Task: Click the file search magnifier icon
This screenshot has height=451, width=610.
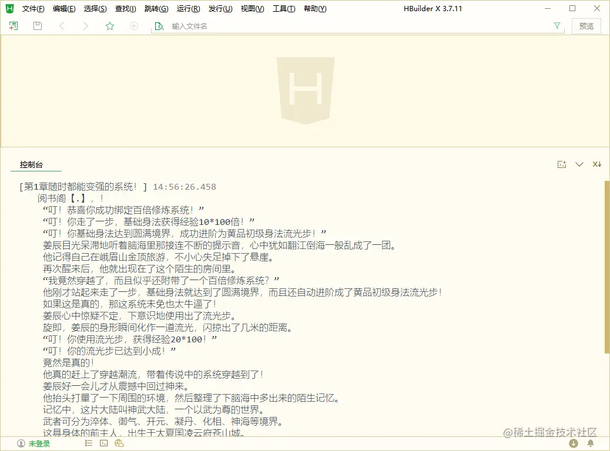Action: click(x=159, y=26)
